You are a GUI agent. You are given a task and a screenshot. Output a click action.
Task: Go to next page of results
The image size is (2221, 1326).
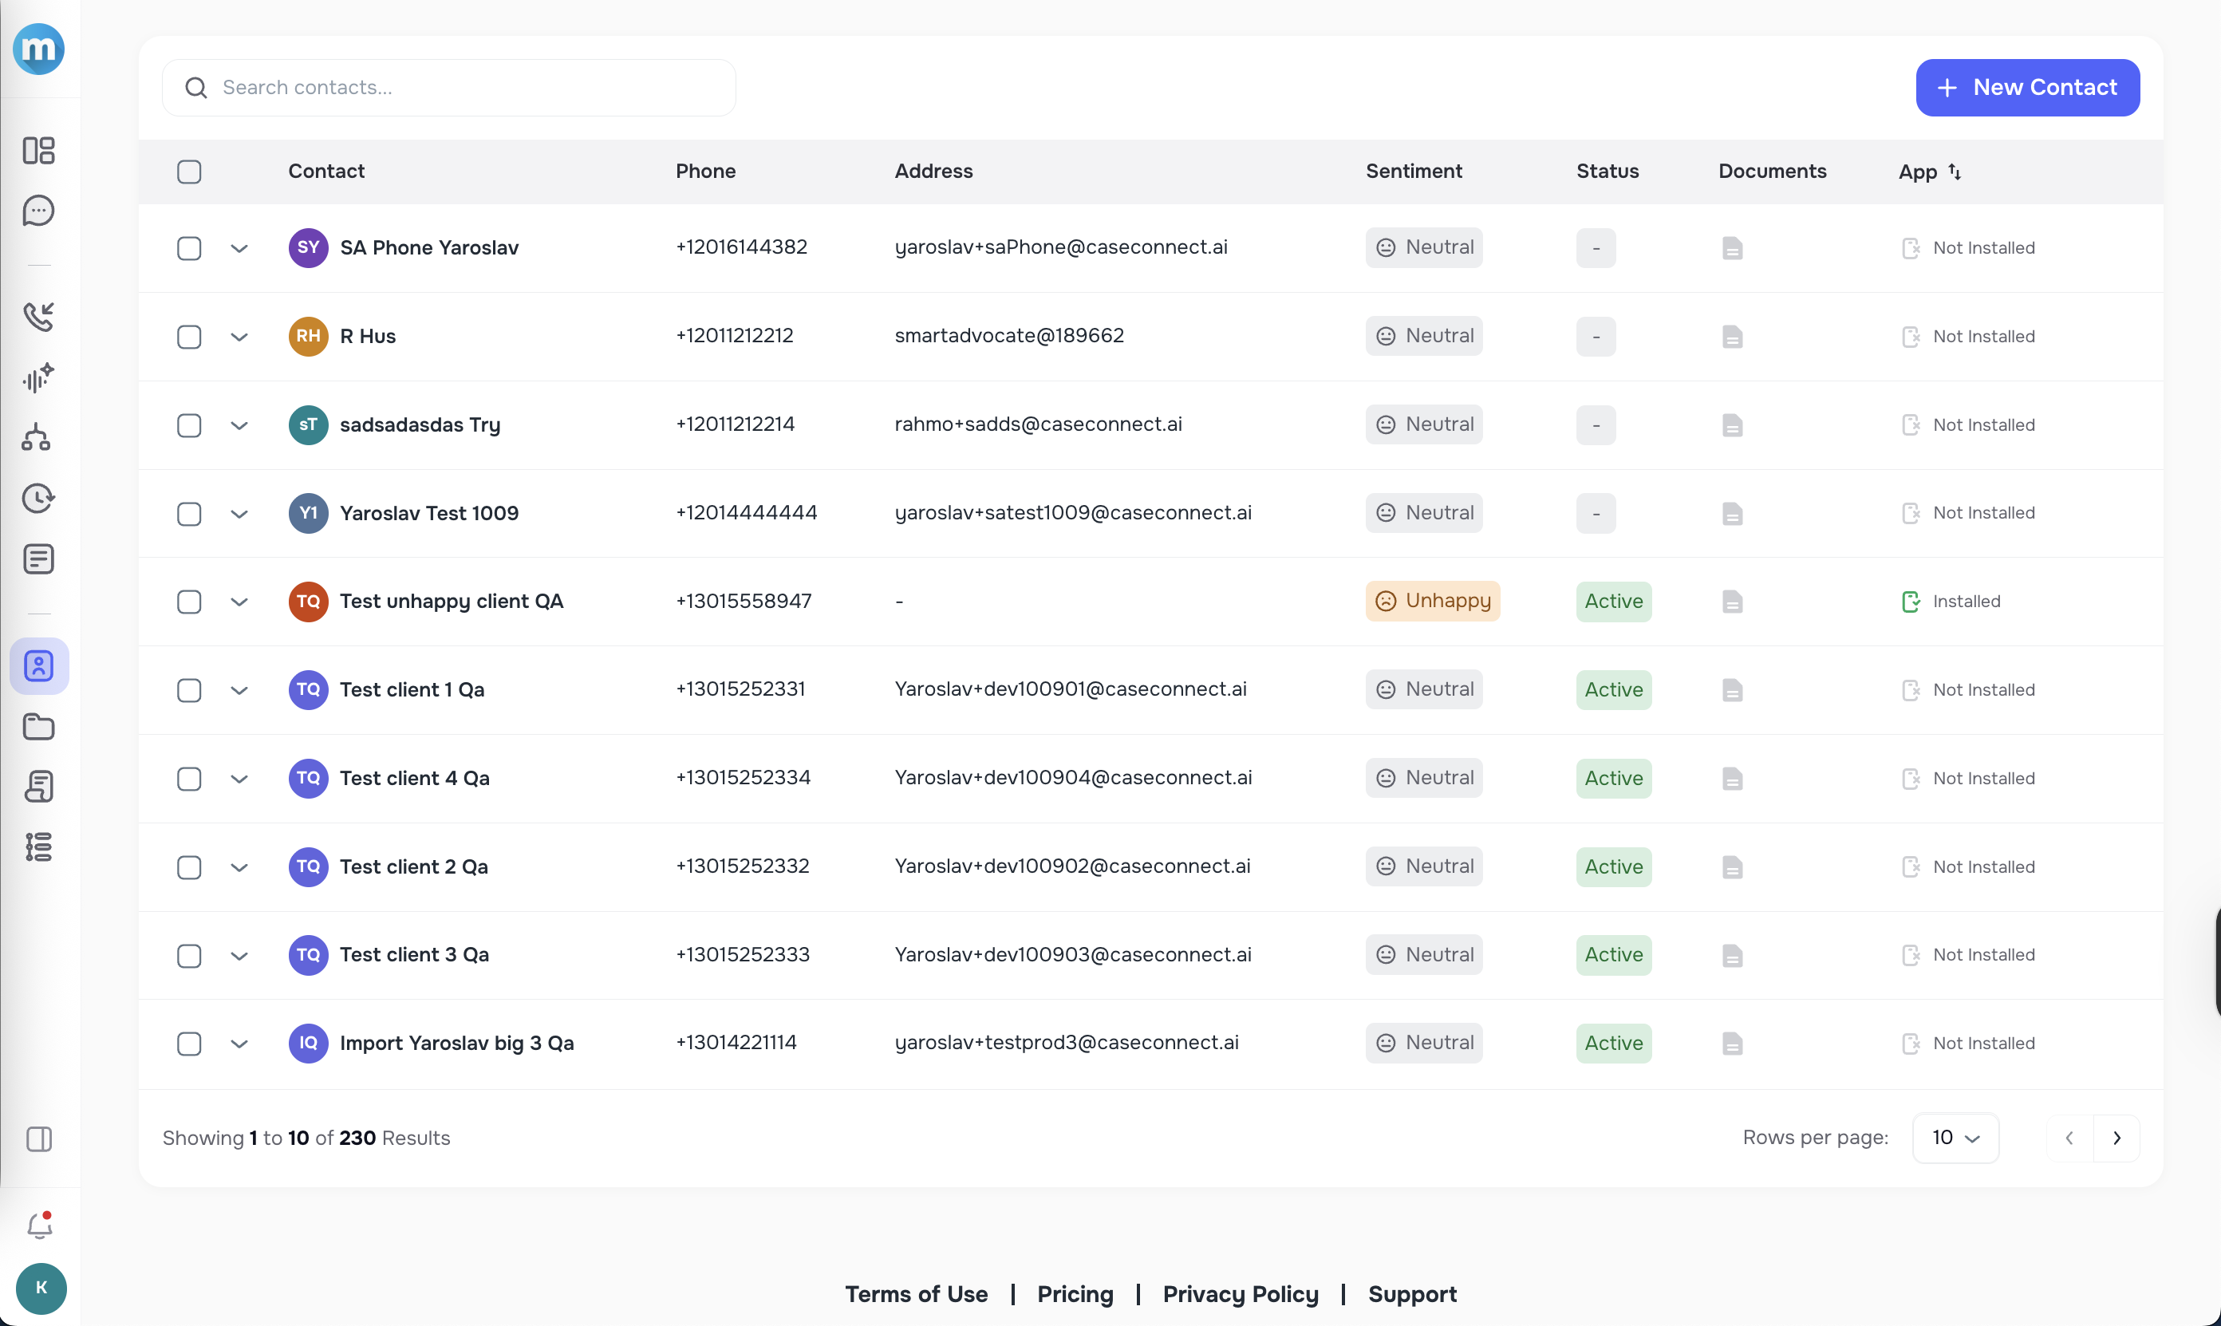pos(2117,1138)
